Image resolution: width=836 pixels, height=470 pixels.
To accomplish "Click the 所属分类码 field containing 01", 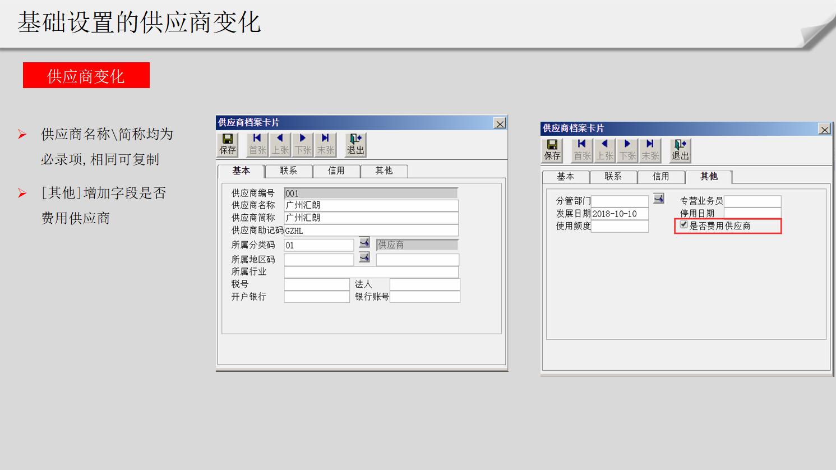I will coord(319,245).
